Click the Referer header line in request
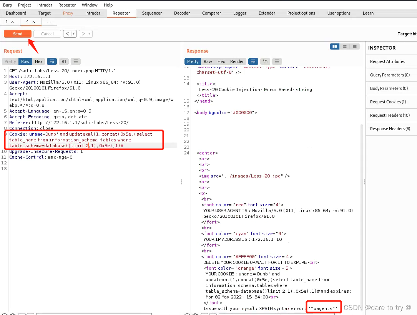 click(69, 123)
